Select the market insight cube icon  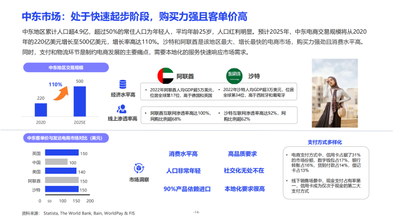[139, 168]
